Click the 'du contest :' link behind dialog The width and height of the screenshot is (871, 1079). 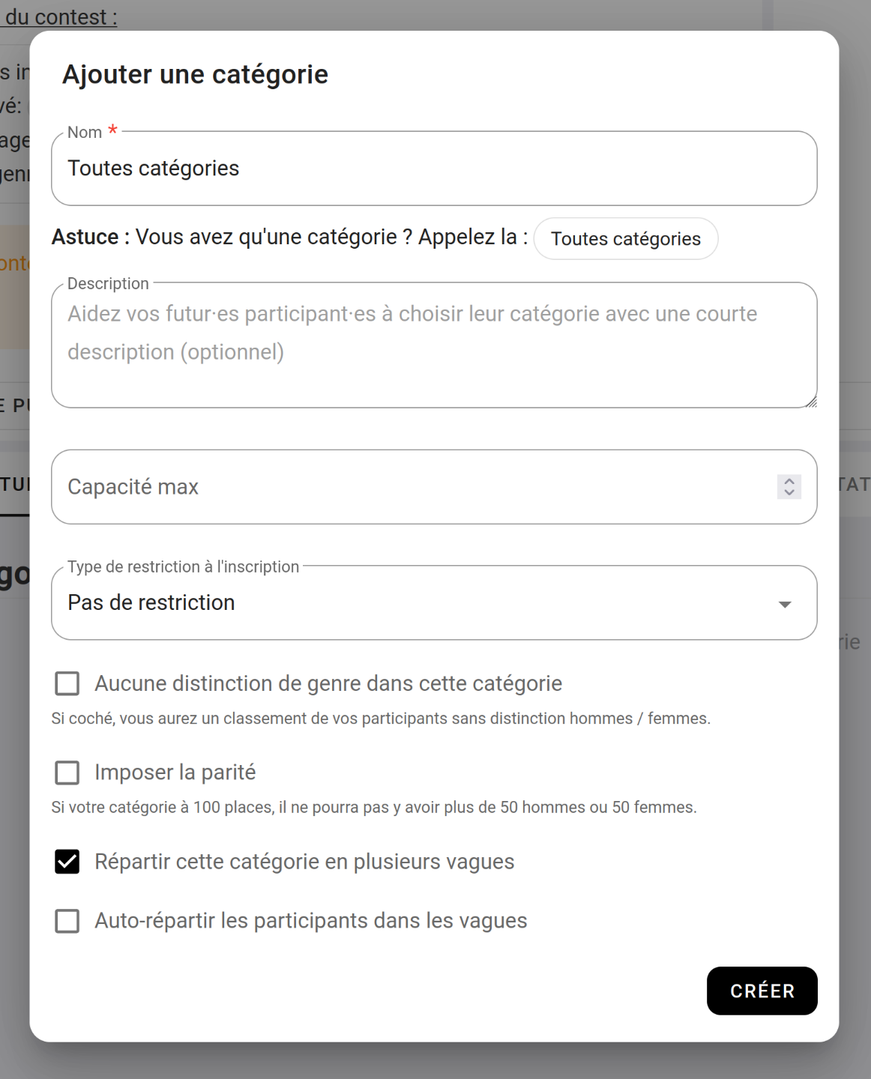coord(60,16)
